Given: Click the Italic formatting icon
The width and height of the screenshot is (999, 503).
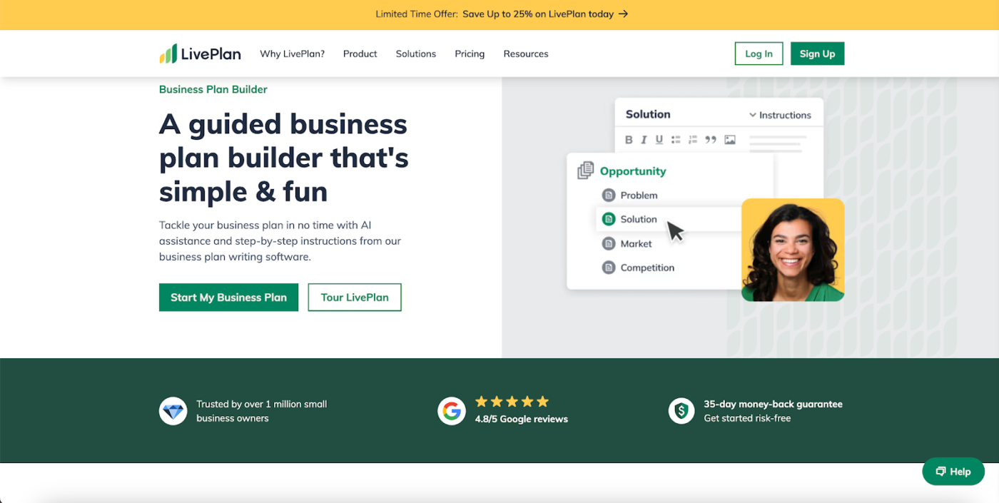Looking at the screenshot, I should pyautogui.click(x=644, y=140).
